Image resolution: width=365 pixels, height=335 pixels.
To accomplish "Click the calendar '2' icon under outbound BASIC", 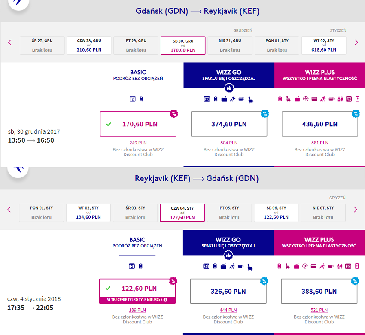I will (x=132, y=99).
